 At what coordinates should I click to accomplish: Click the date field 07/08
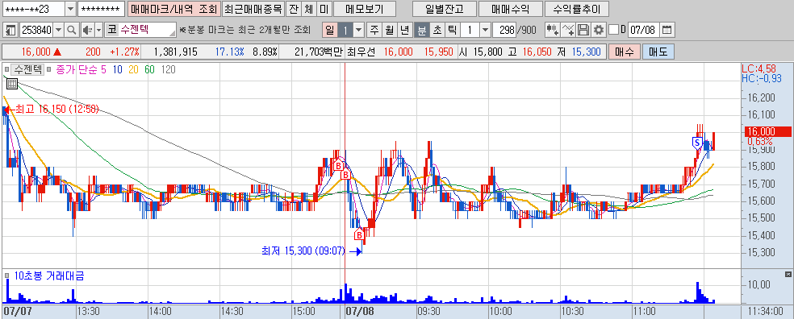tap(644, 31)
